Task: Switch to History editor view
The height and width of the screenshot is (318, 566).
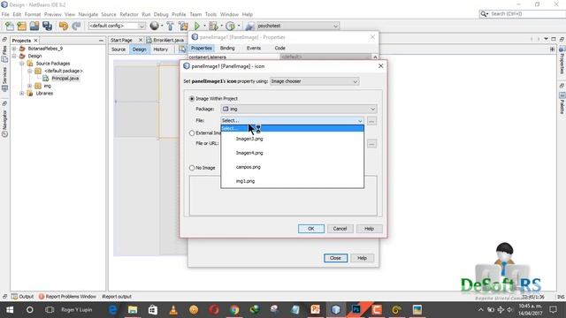Action: coord(161,49)
